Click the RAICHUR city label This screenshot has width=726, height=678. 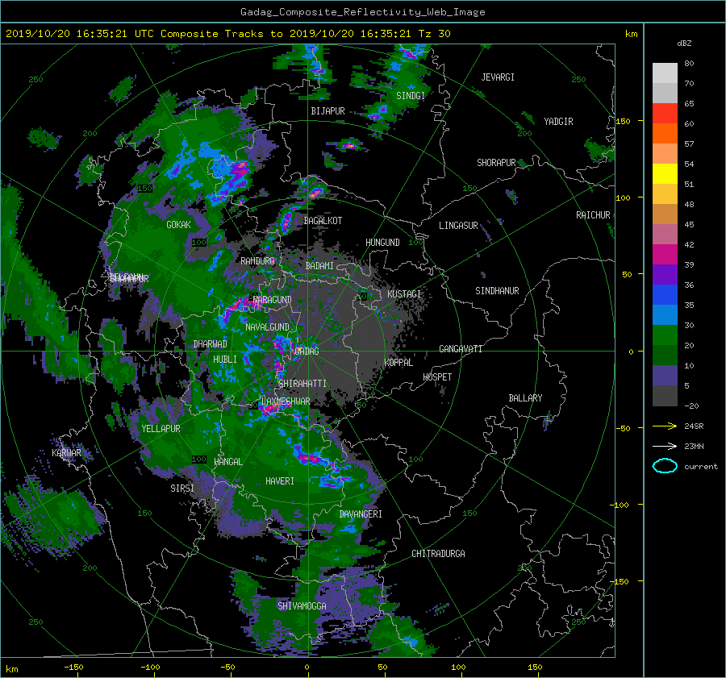pyautogui.click(x=593, y=215)
